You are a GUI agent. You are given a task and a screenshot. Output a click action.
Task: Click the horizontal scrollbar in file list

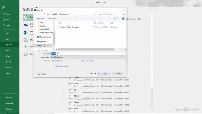86,49
